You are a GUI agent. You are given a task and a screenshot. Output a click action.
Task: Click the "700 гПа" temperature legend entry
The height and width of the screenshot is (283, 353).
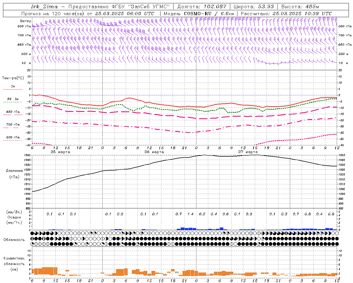pos(13,125)
